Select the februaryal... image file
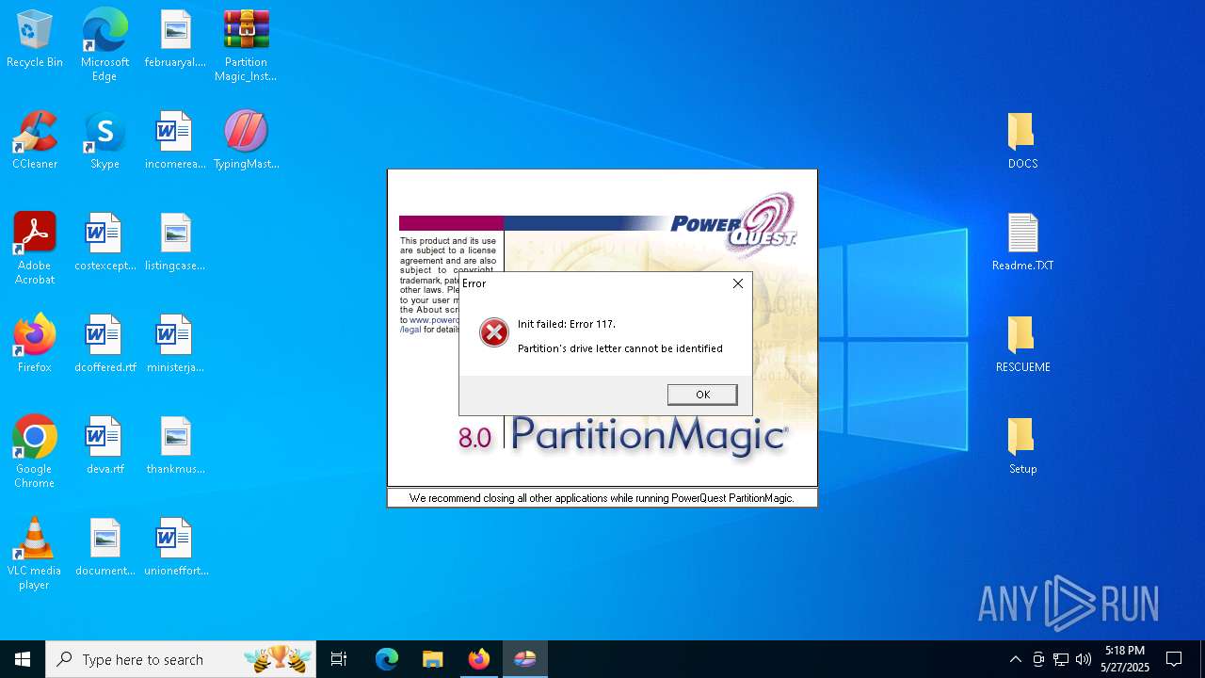This screenshot has width=1205, height=678. 175,40
